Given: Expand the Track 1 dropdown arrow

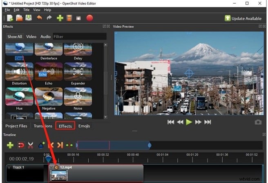Looking at the screenshot, I should point(10,168).
